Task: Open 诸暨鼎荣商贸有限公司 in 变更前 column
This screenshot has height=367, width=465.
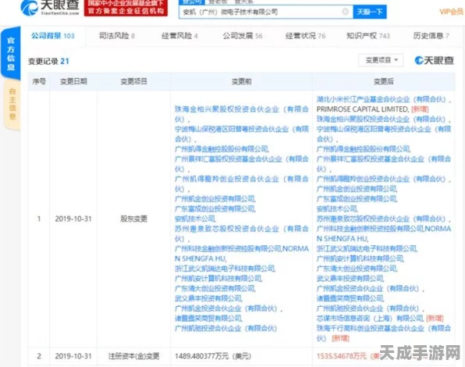Action: 208,318
